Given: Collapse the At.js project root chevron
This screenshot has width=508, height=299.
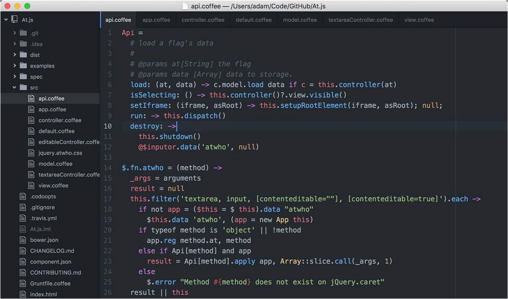Looking at the screenshot, I should [6, 19].
